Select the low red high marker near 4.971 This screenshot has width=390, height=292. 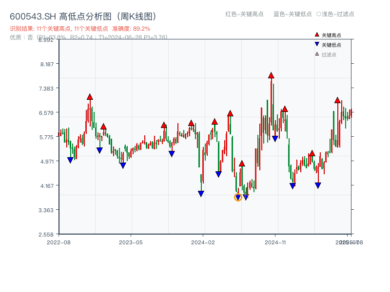(x=242, y=164)
